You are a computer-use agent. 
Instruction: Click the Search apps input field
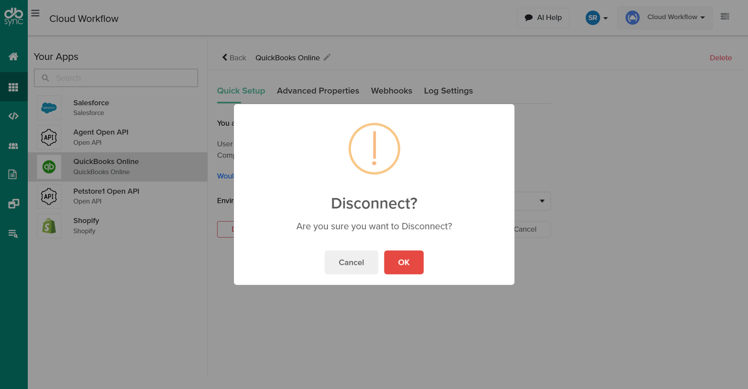[116, 78]
